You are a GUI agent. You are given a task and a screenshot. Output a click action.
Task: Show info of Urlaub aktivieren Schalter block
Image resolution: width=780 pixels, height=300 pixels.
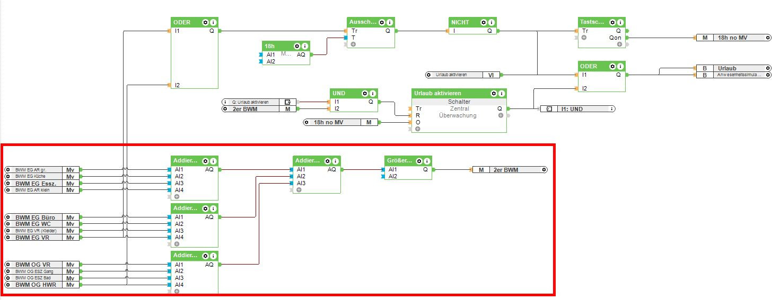(501, 93)
